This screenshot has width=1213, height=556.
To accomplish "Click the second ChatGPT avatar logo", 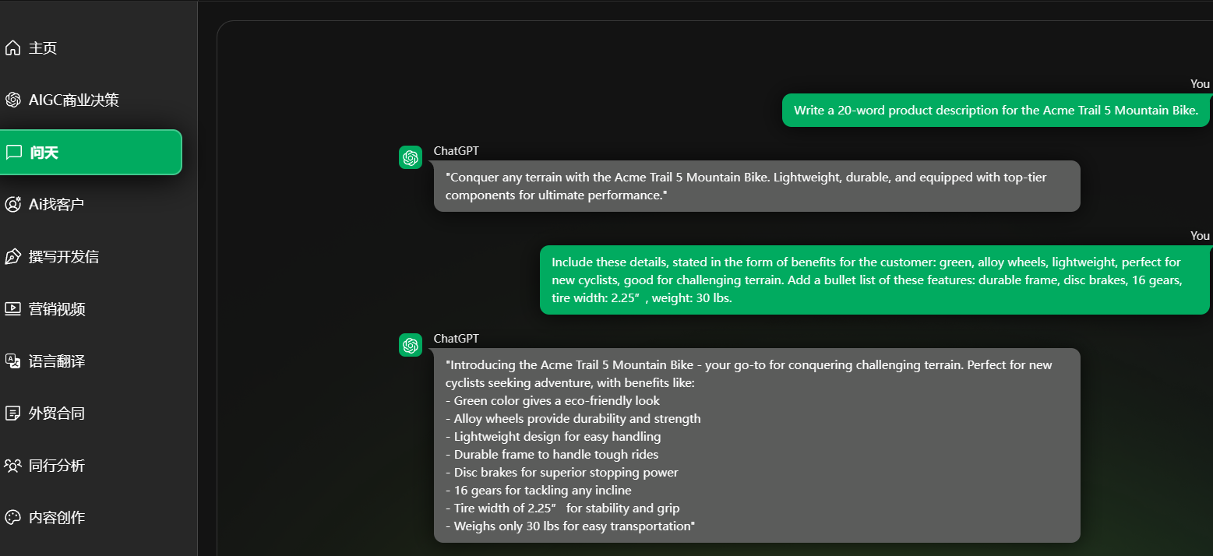I will [x=411, y=345].
